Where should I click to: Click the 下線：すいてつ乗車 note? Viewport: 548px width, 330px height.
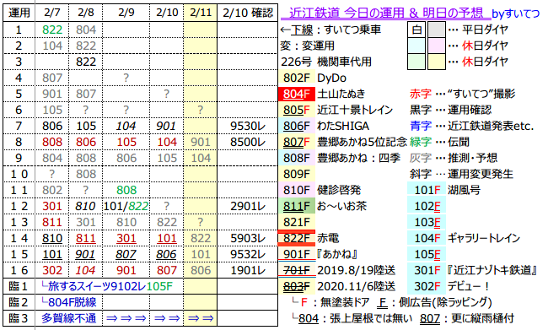[x=330, y=30]
